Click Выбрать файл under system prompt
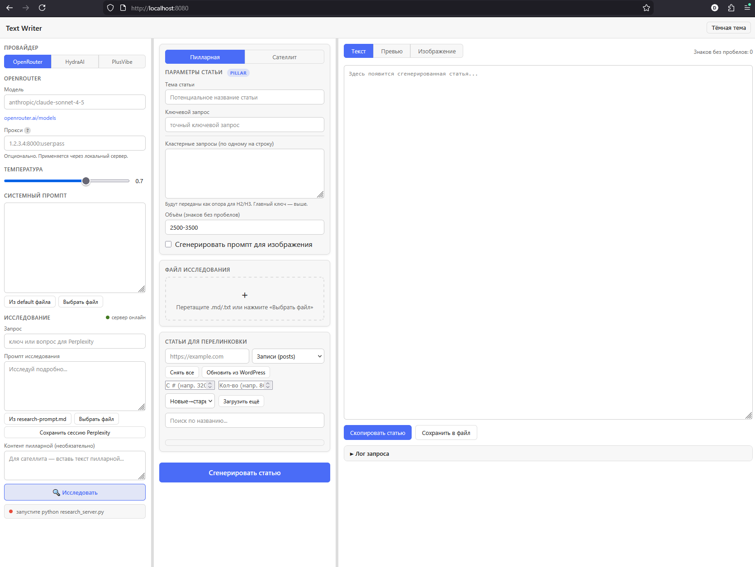Viewport: 755px width, 567px height. point(81,302)
